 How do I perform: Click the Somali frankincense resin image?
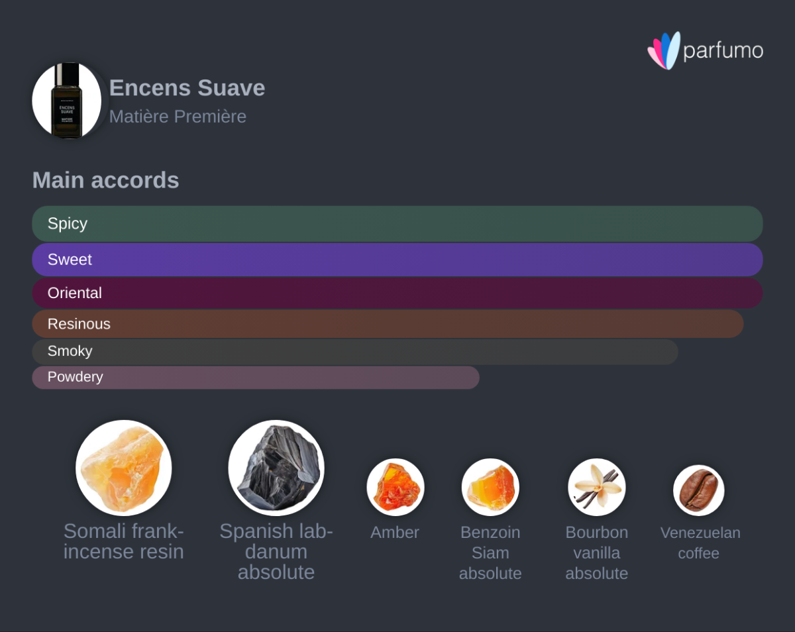point(124,468)
